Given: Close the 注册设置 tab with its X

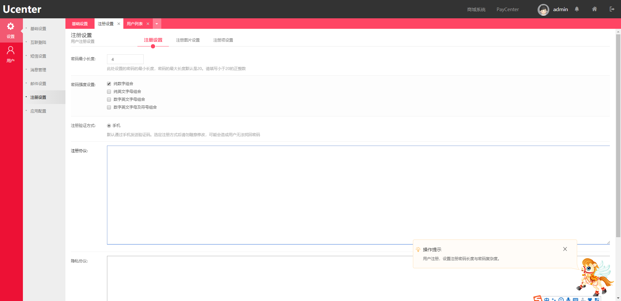Looking at the screenshot, I should coord(119,24).
